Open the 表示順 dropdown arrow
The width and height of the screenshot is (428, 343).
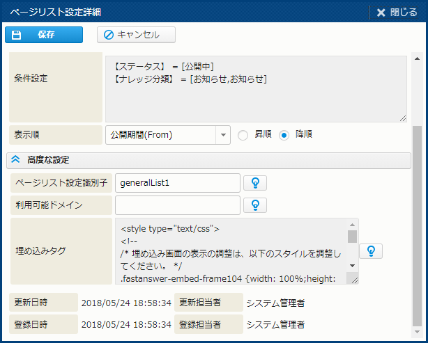pyautogui.click(x=223, y=135)
